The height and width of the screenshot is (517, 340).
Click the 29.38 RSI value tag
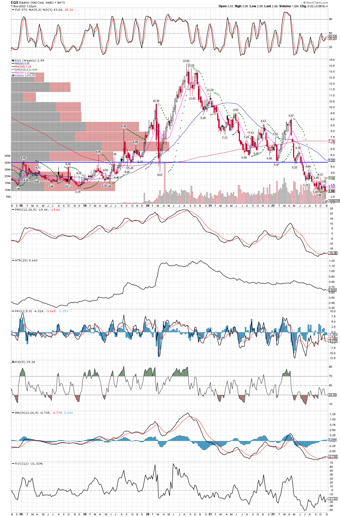332,395
